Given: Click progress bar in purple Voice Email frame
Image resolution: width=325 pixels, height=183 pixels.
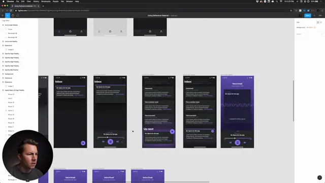Looking at the screenshot, I should (x=238, y=138).
